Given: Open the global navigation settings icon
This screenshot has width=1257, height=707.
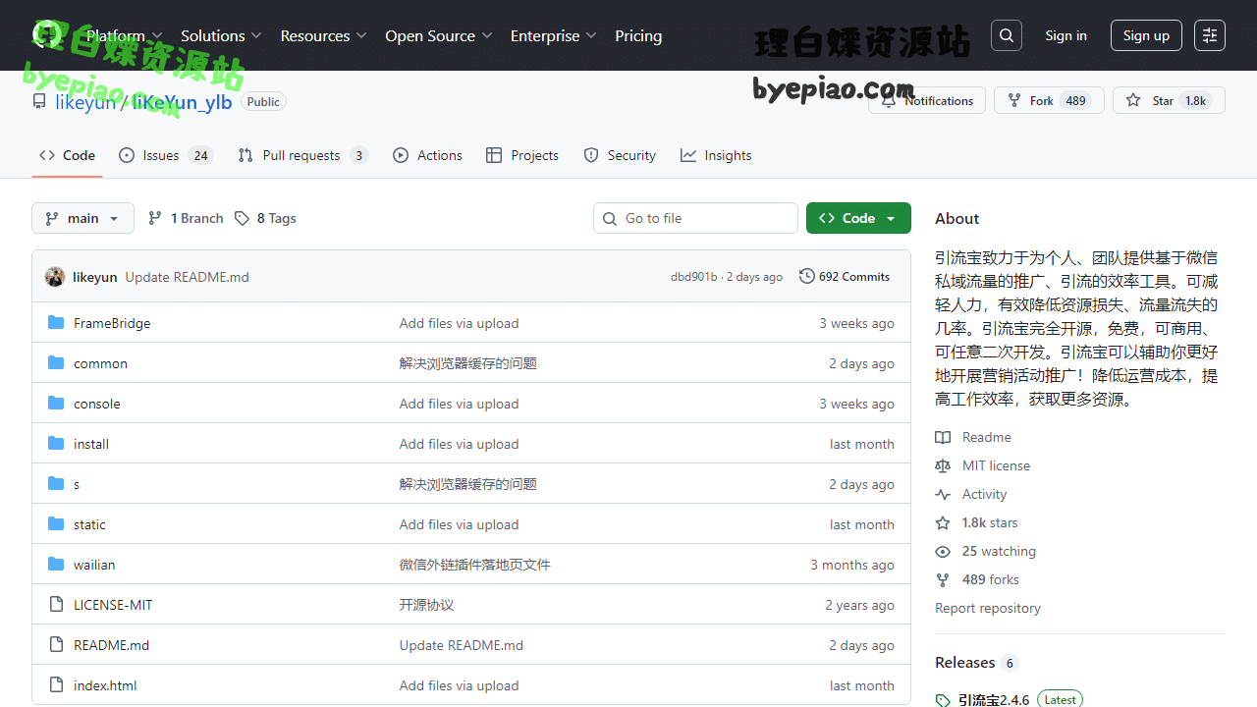Looking at the screenshot, I should coord(1210,35).
